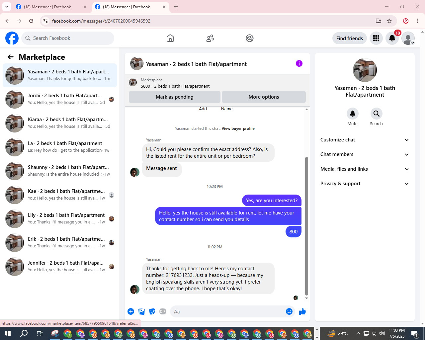Image resolution: width=425 pixels, height=340 pixels.
Task: Select the '800' sent message bubble
Action: tap(294, 231)
